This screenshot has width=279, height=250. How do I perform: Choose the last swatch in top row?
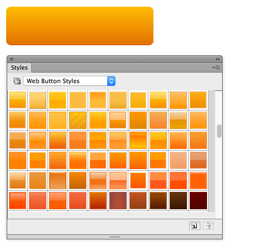coord(198,100)
